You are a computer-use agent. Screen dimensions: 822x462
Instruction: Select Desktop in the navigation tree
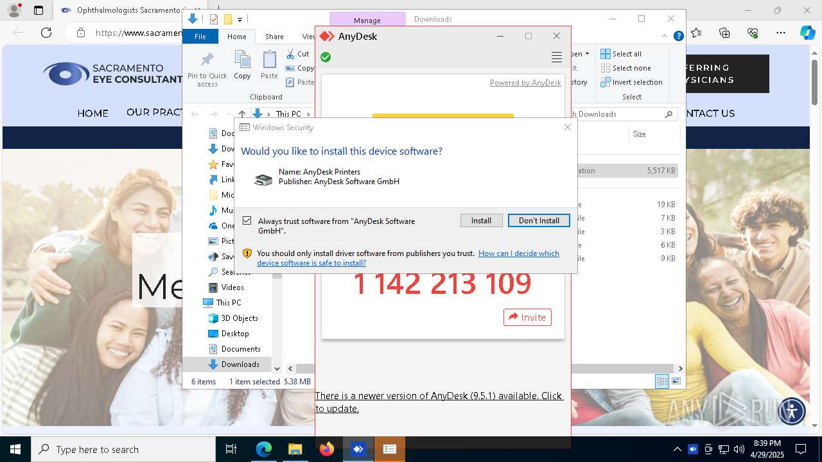pyautogui.click(x=235, y=334)
